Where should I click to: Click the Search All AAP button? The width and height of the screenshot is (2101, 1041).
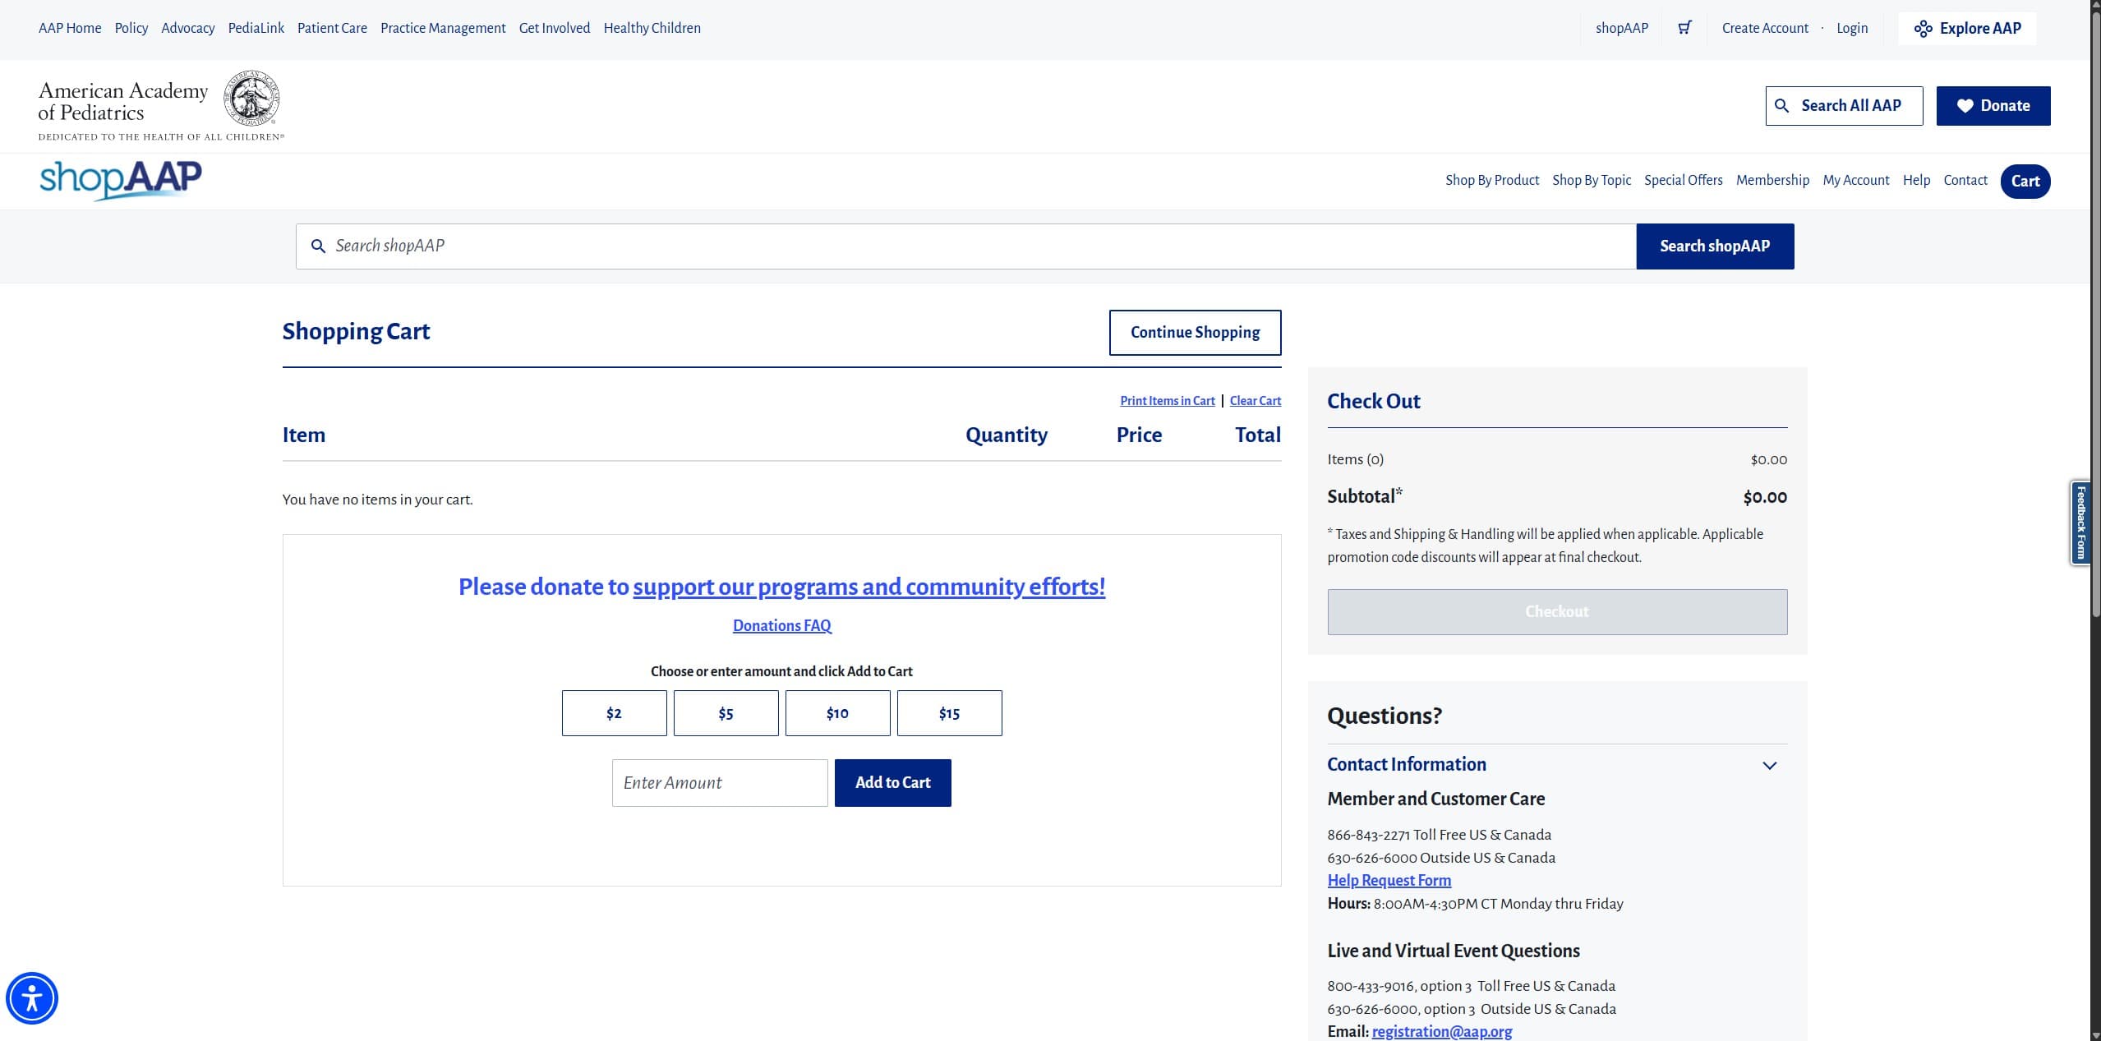[x=1844, y=105]
